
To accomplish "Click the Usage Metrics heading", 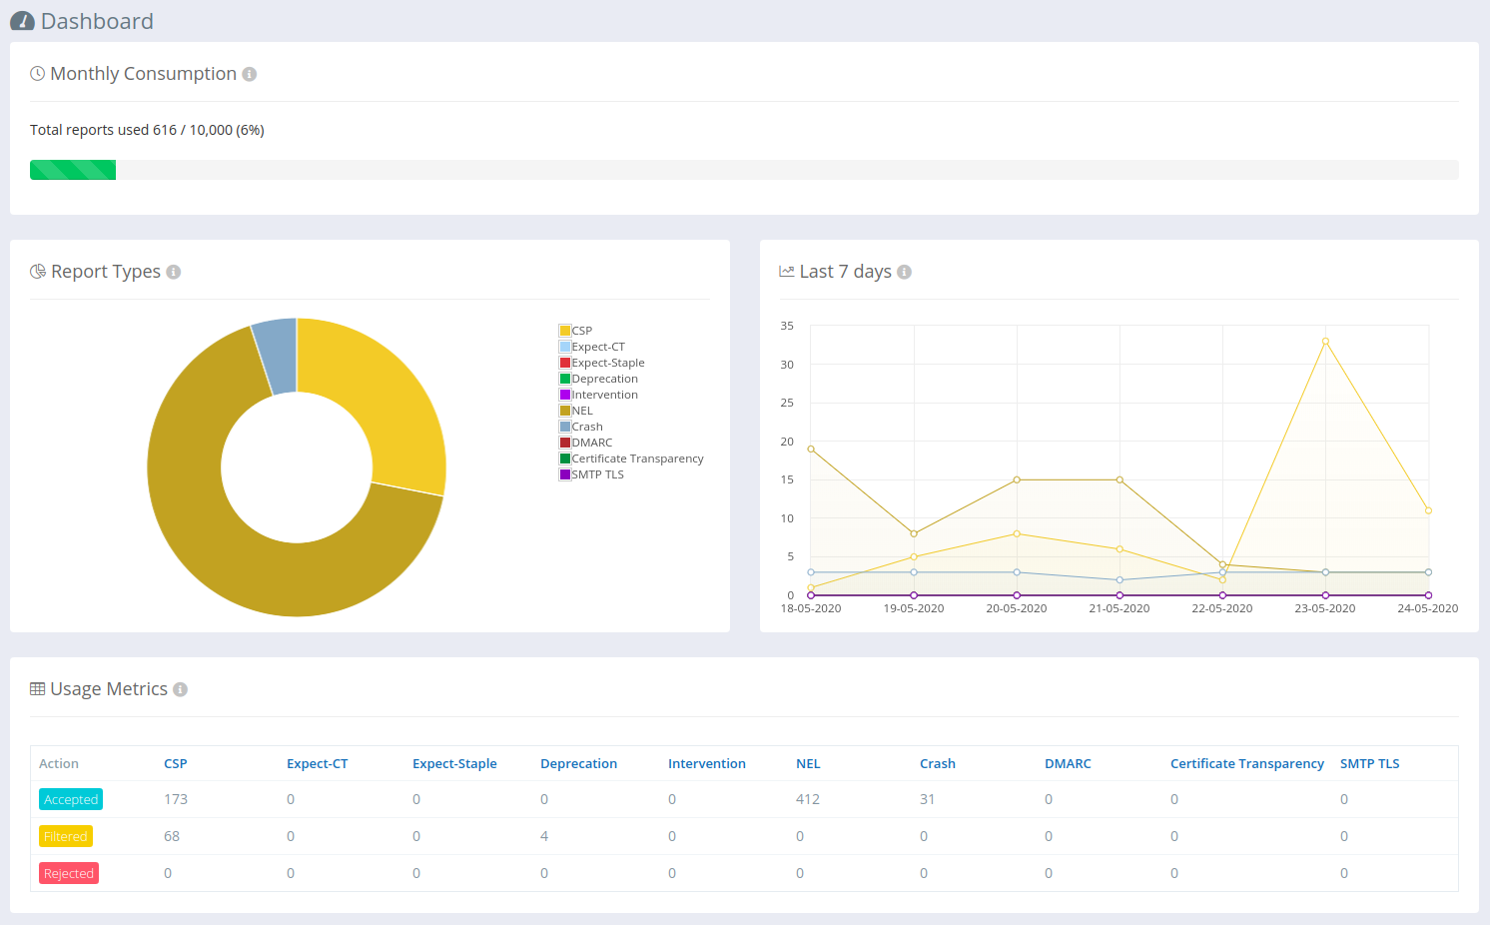I will [109, 689].
